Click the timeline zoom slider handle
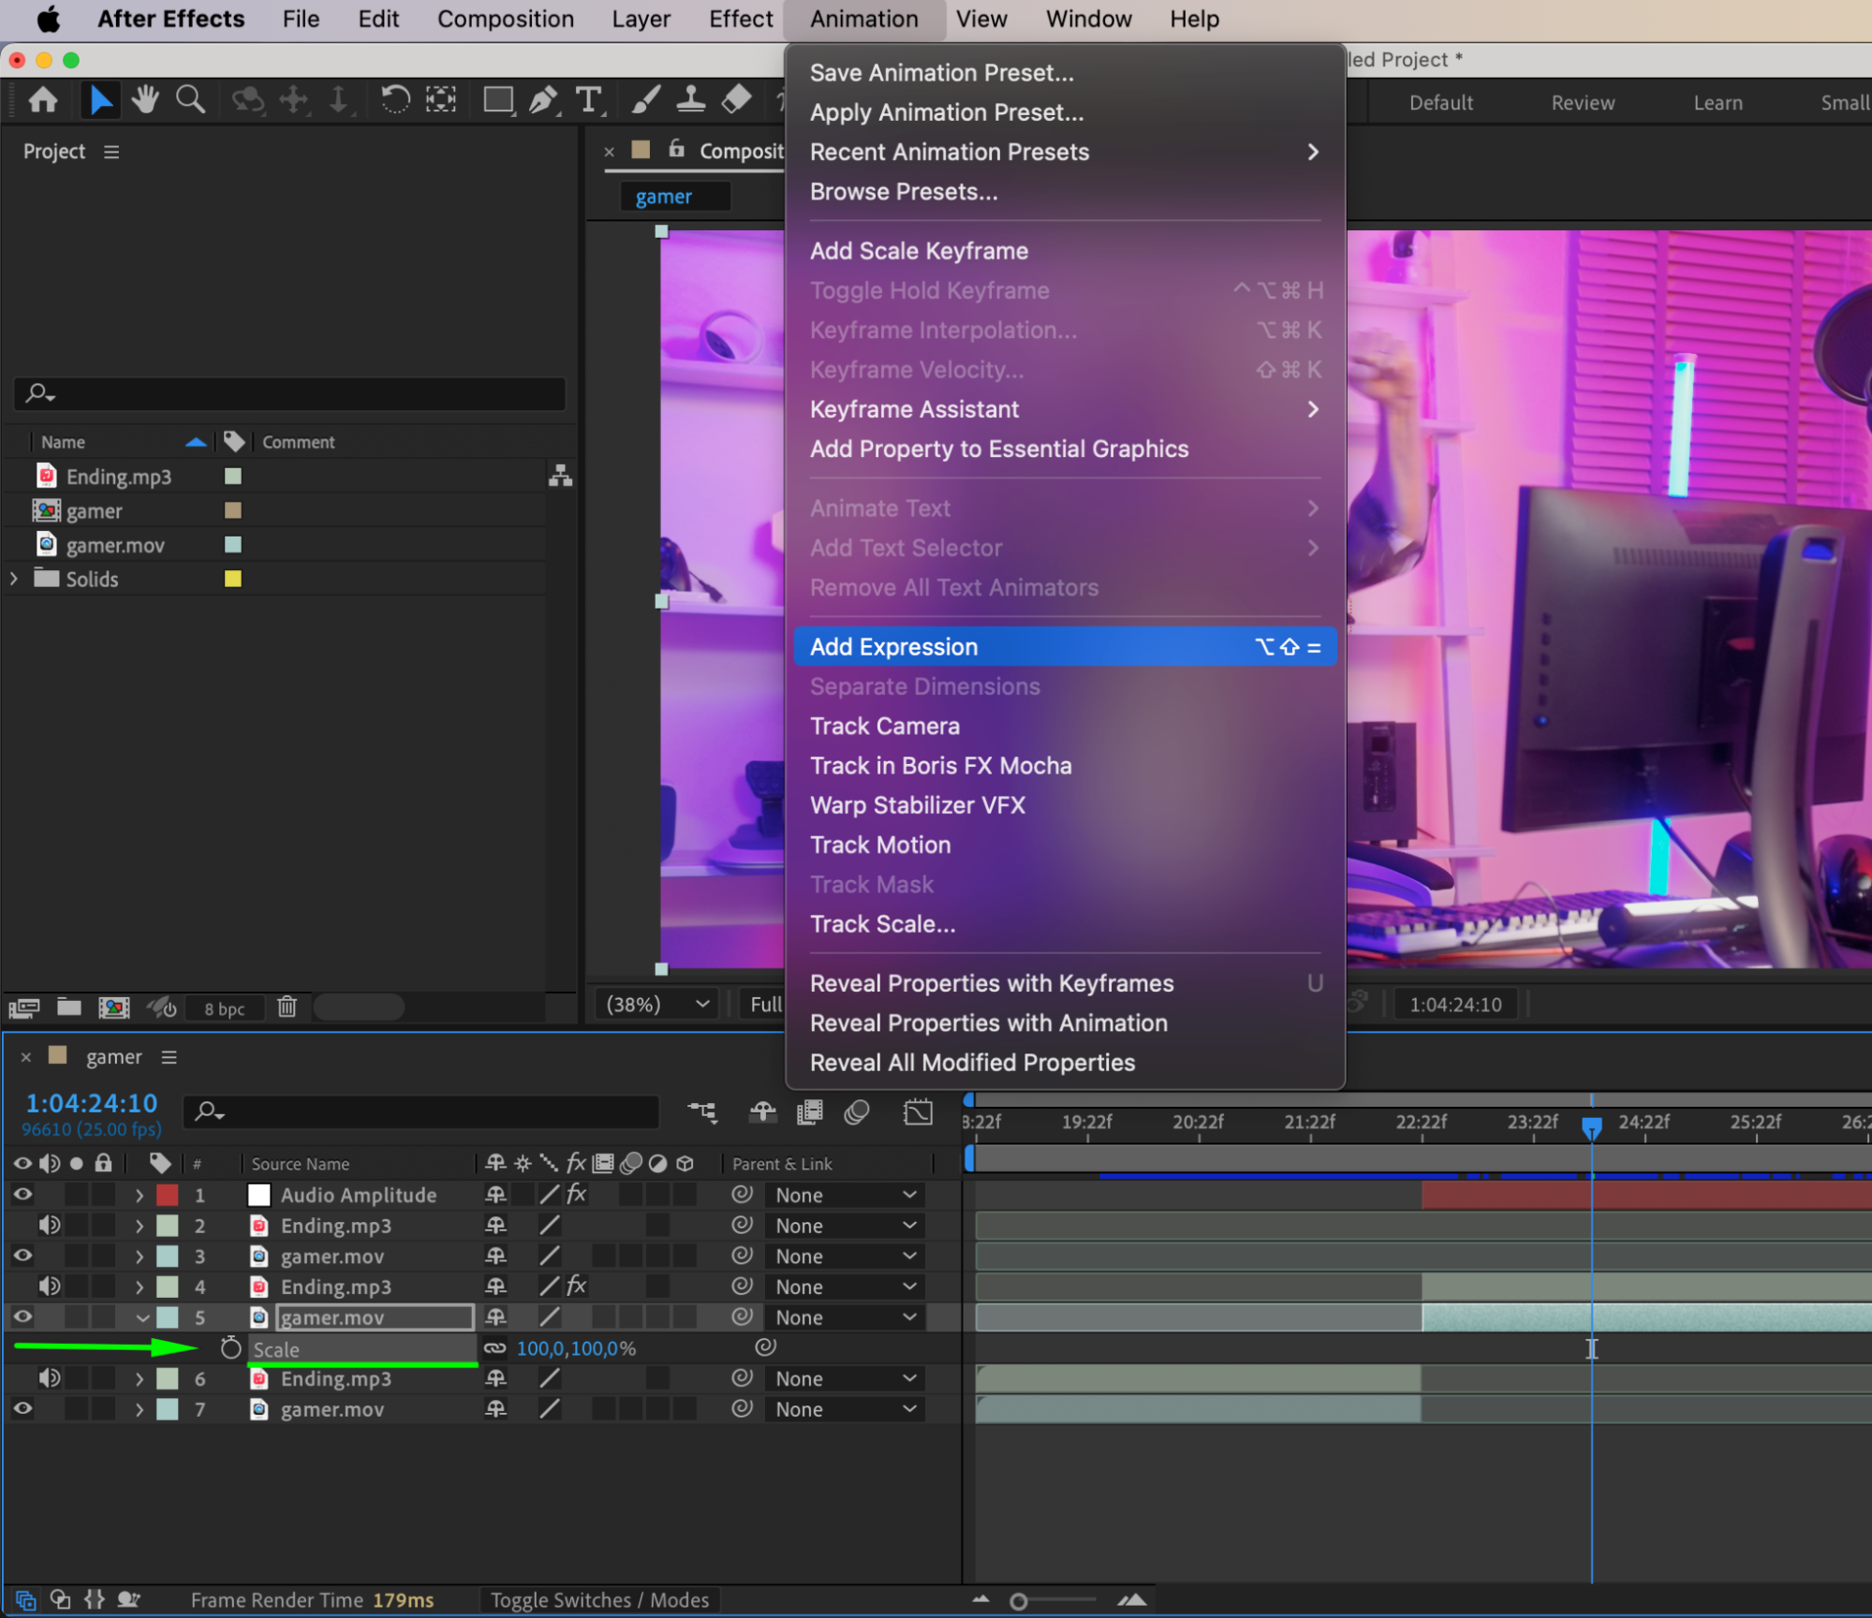Screen dimensions: 1872x1618 (x=1018, y=1601)
